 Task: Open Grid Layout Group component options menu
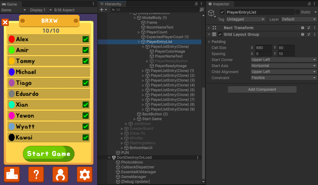tap(315, 34)
